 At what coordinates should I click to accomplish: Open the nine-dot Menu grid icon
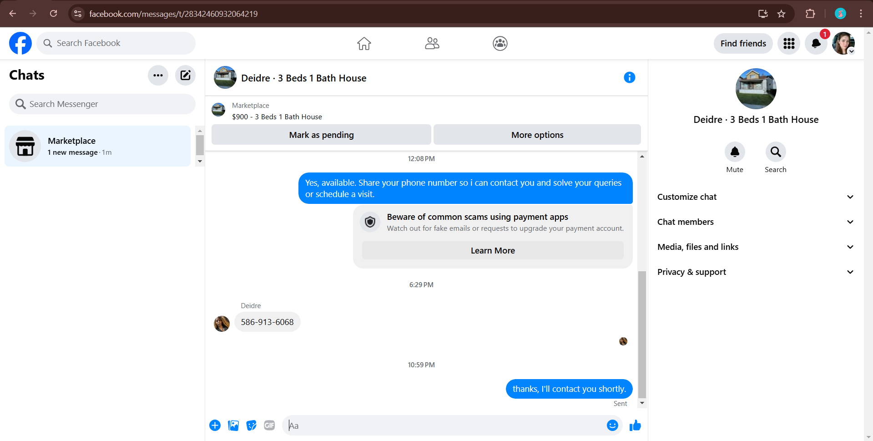tap(789, 43)
